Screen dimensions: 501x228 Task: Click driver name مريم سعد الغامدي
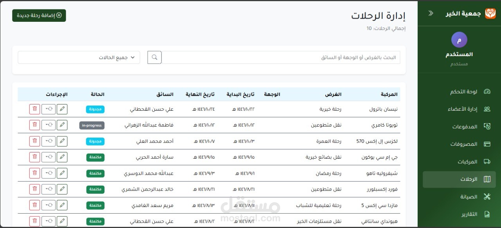coord(153,205)
